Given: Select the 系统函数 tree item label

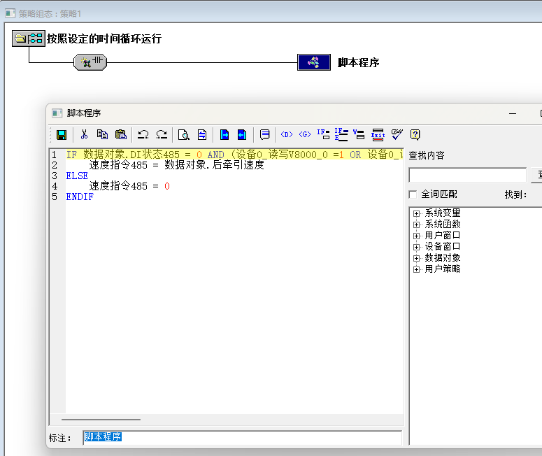Looking at the screenshot, I should (443, 224).
